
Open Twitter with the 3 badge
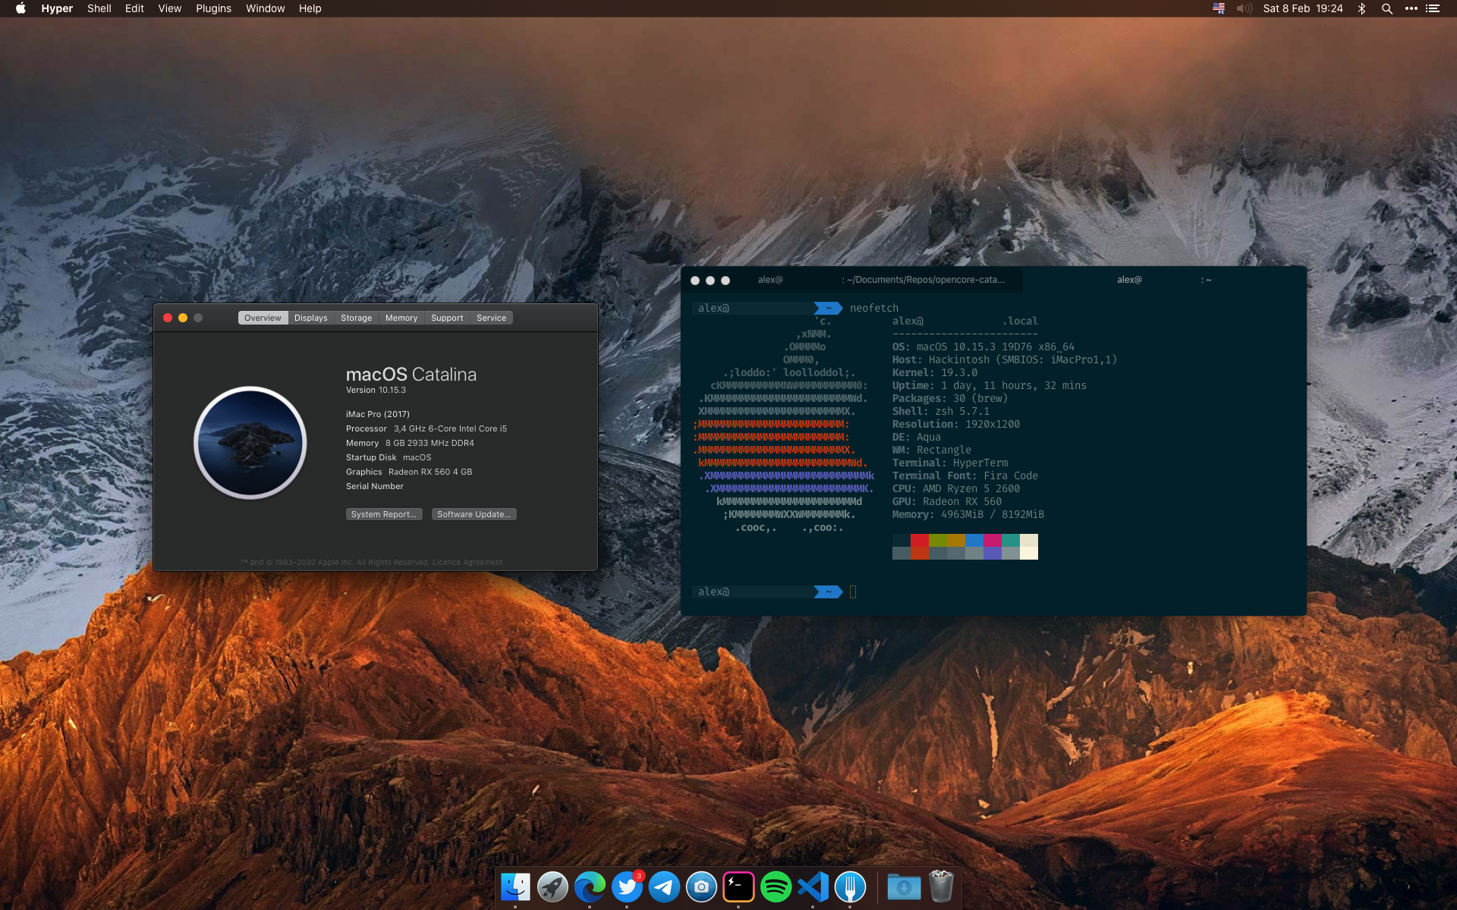pyautogui.click(x=627, y=886)
